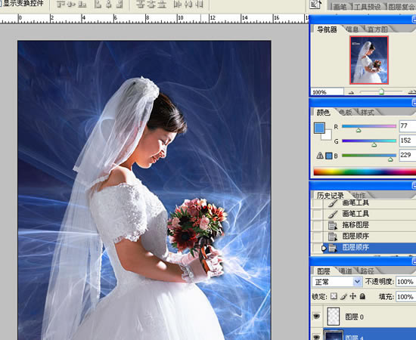Click the 填充 fill percentage field

405,296
